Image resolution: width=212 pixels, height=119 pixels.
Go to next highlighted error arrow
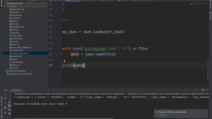click(207, 4)
